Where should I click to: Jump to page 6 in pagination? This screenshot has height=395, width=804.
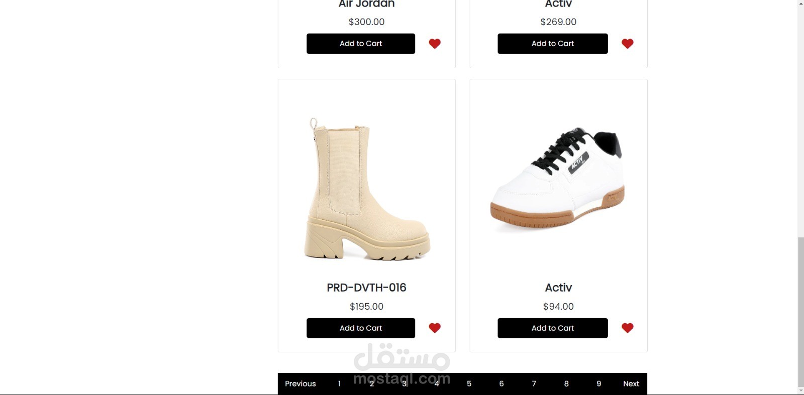coord(501,384)
